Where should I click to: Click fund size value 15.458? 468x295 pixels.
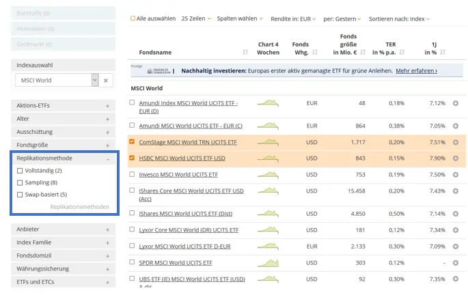357,191
